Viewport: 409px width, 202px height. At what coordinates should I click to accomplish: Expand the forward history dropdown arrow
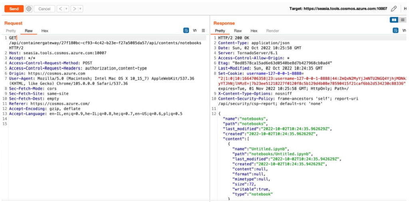tap(80, 9)
